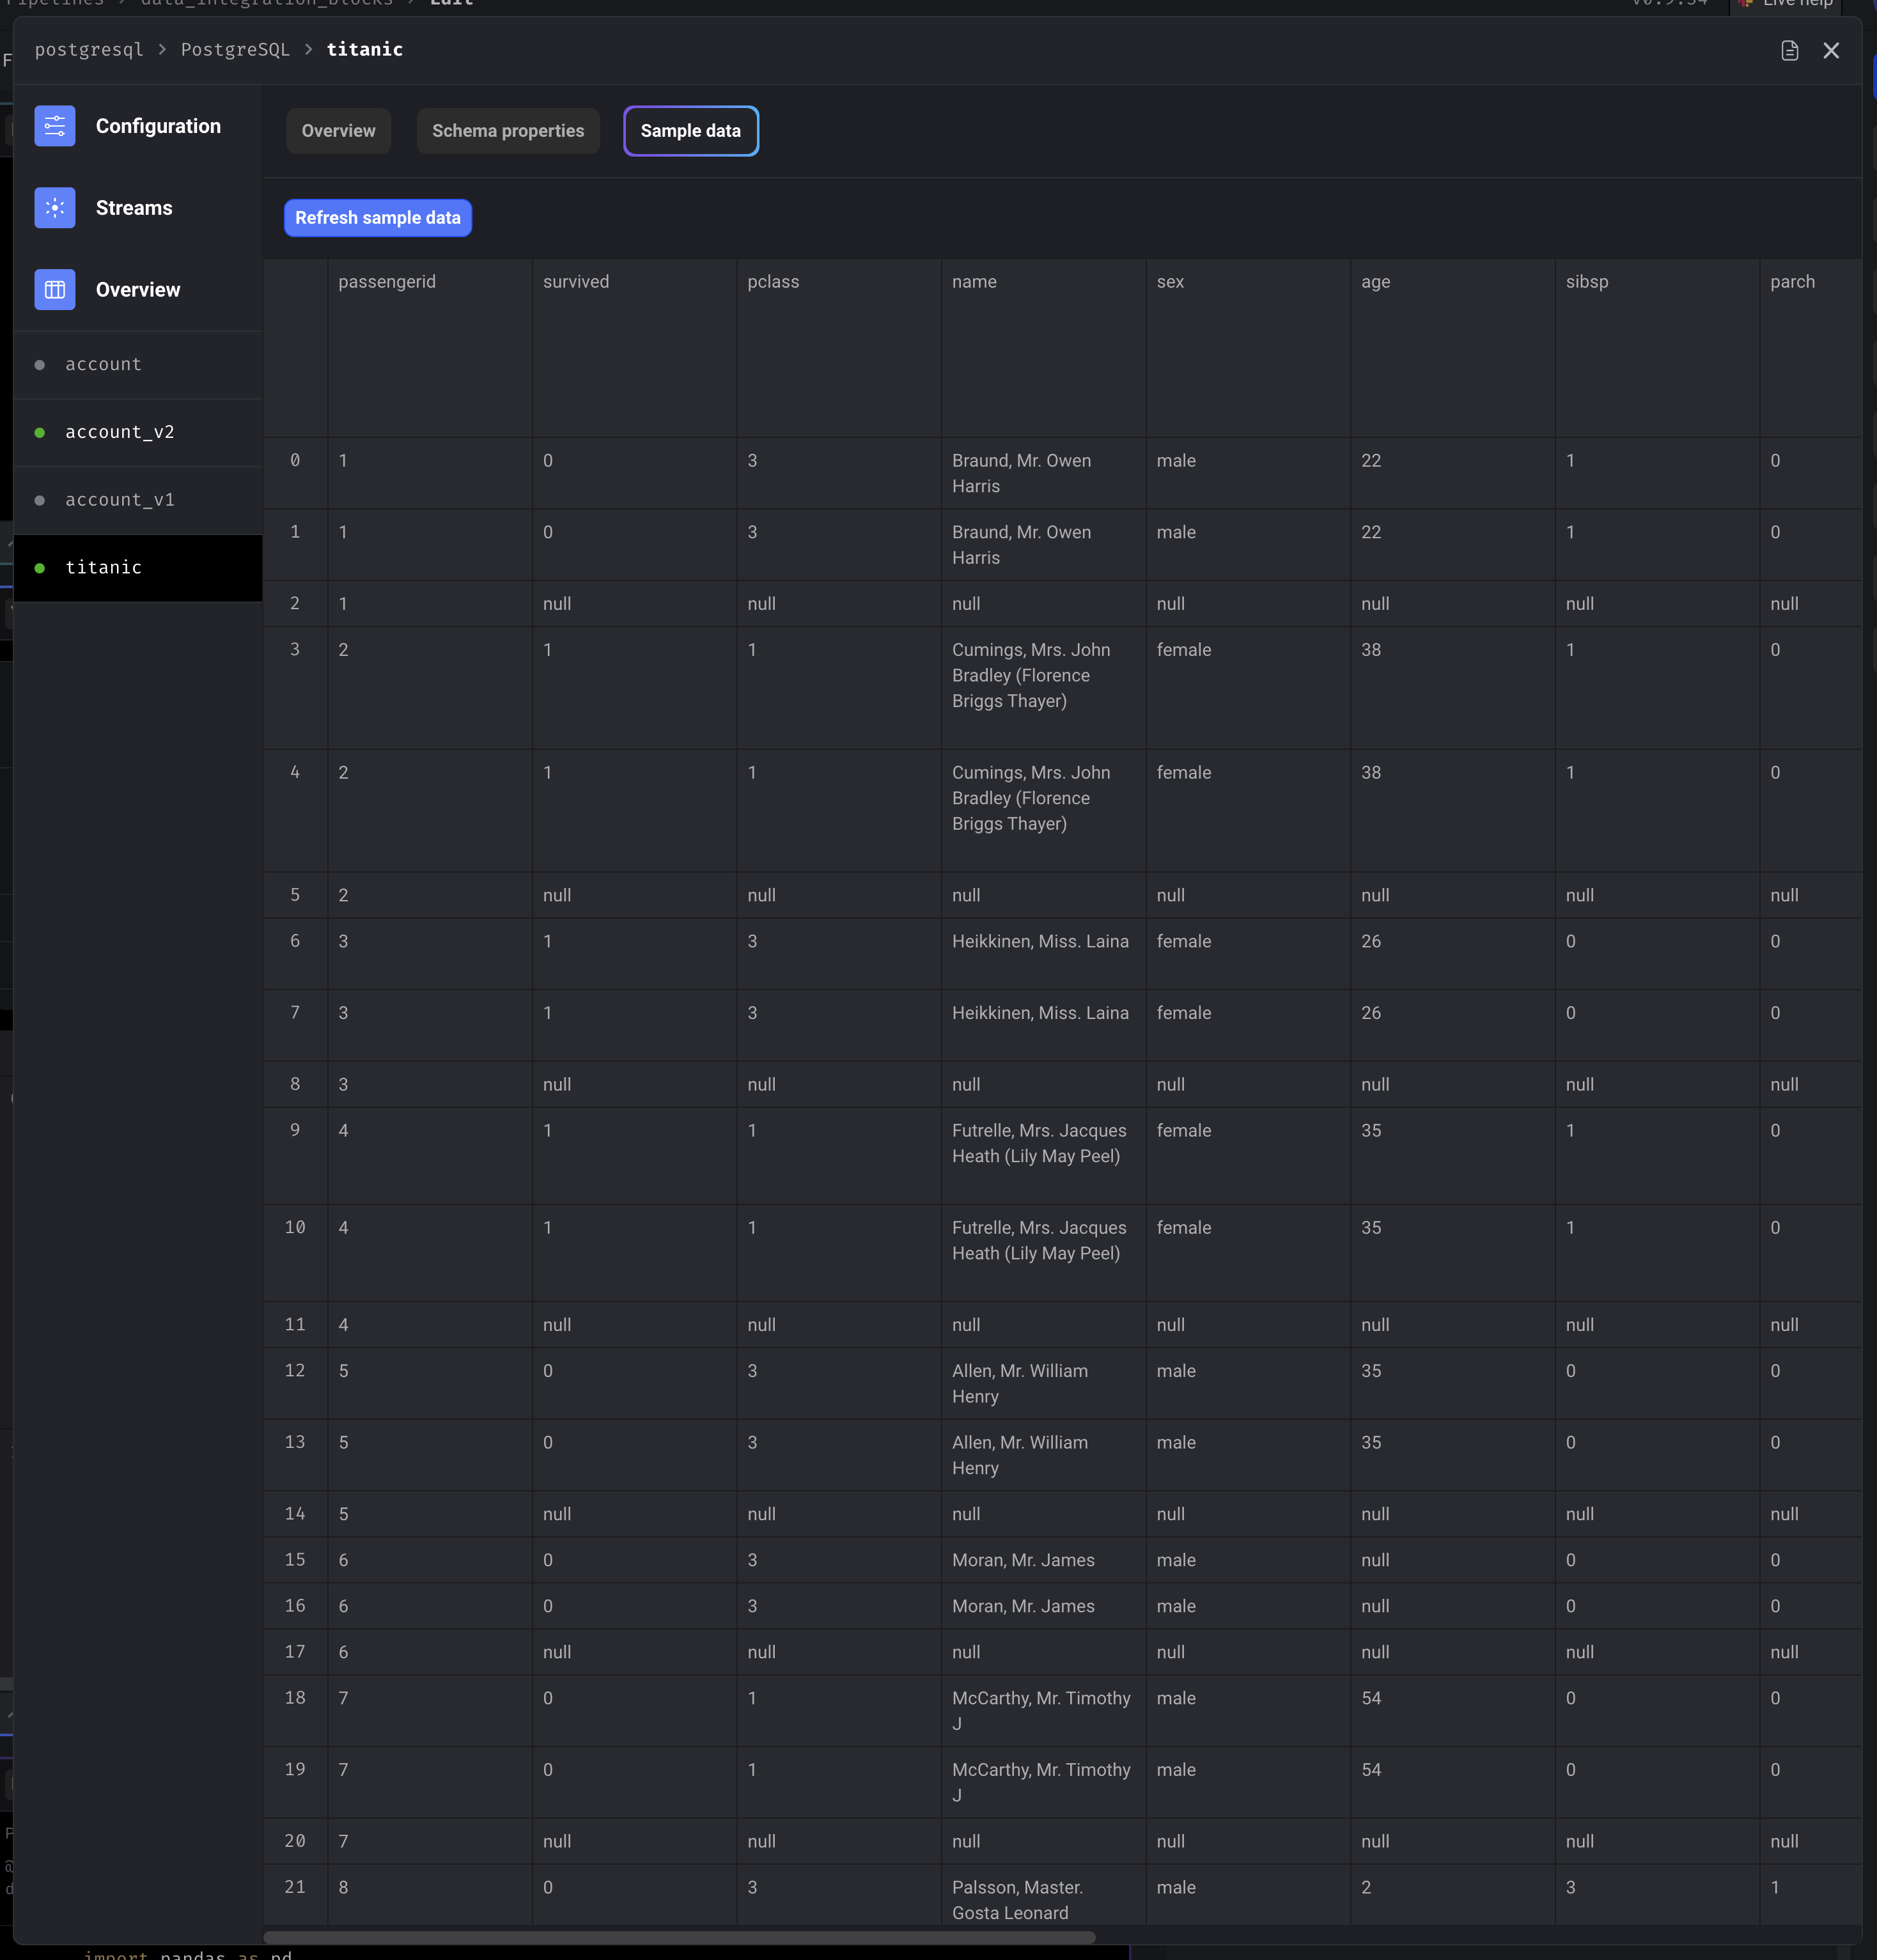The width and height of the screenshot is (1877, 1960).
Task: Switch to the Schema properties tab
Action: pos(508,131)
